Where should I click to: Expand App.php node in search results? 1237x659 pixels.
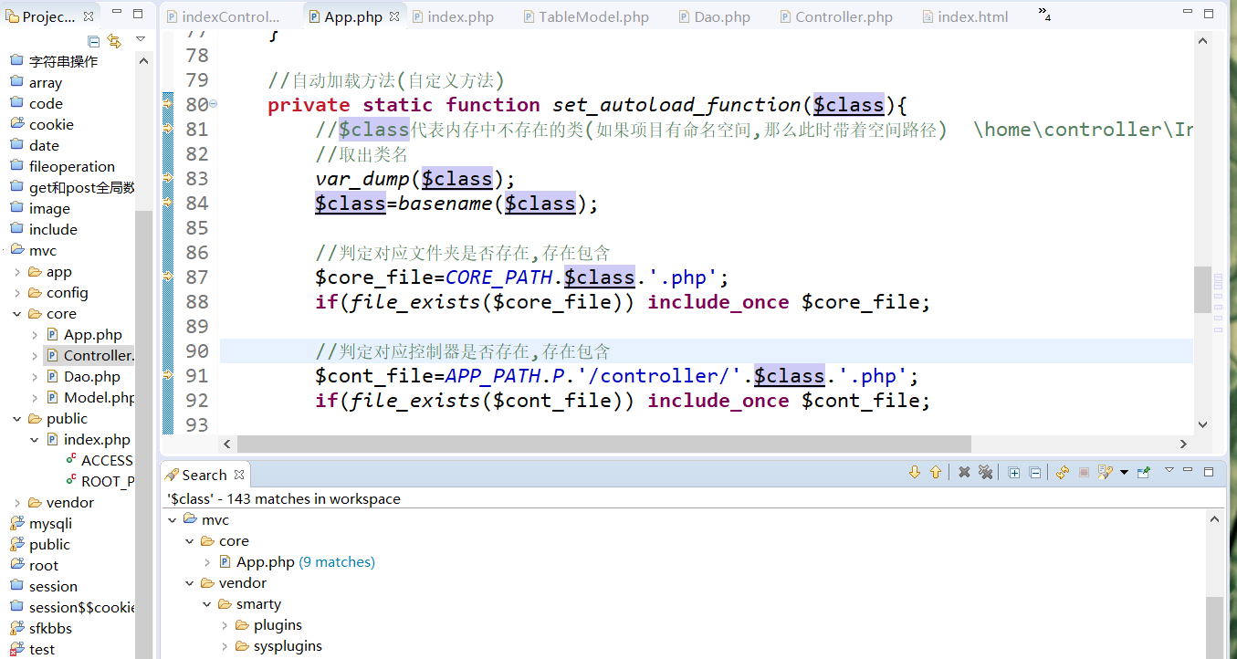208,562
